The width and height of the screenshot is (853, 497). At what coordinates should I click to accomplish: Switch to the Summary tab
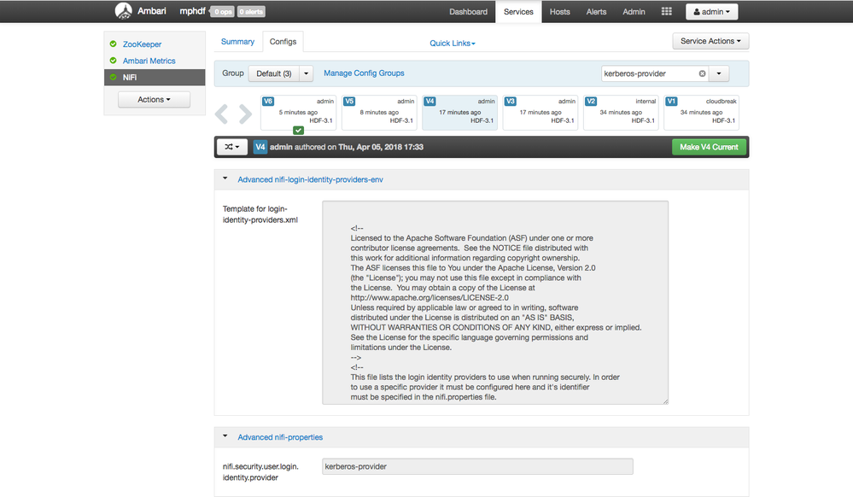pos(237,41)
